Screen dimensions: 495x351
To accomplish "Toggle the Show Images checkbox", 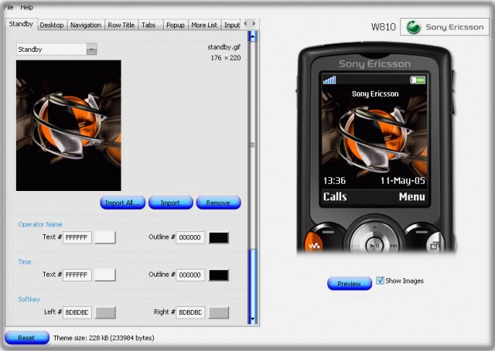I will pos(380,281).
